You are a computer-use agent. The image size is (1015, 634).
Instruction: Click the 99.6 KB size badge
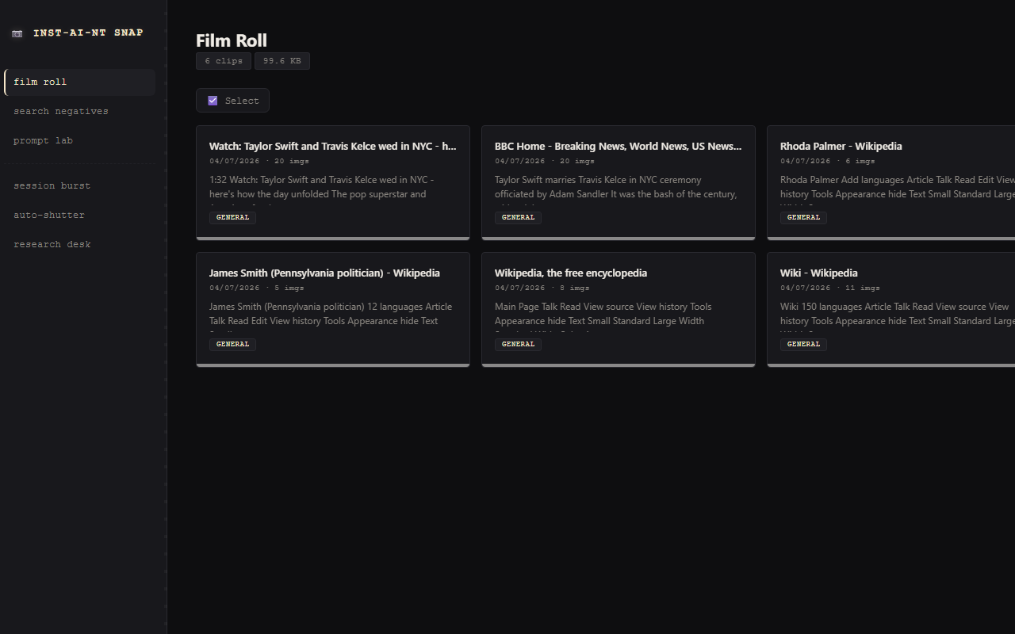[x=282, y=61]
